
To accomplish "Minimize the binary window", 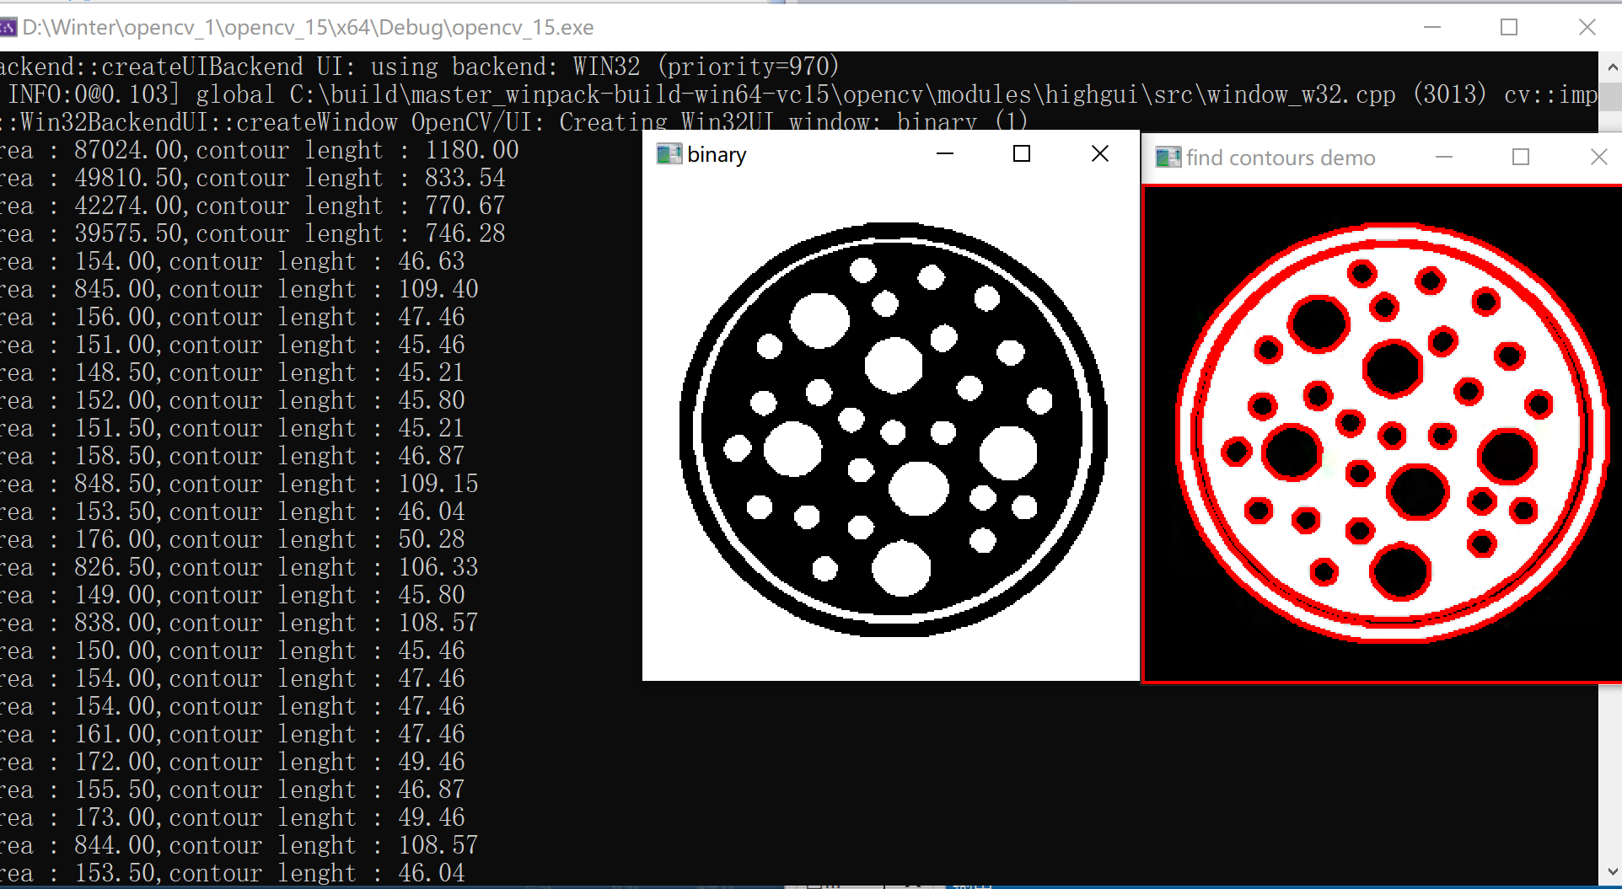I will (x=944, y=153).
